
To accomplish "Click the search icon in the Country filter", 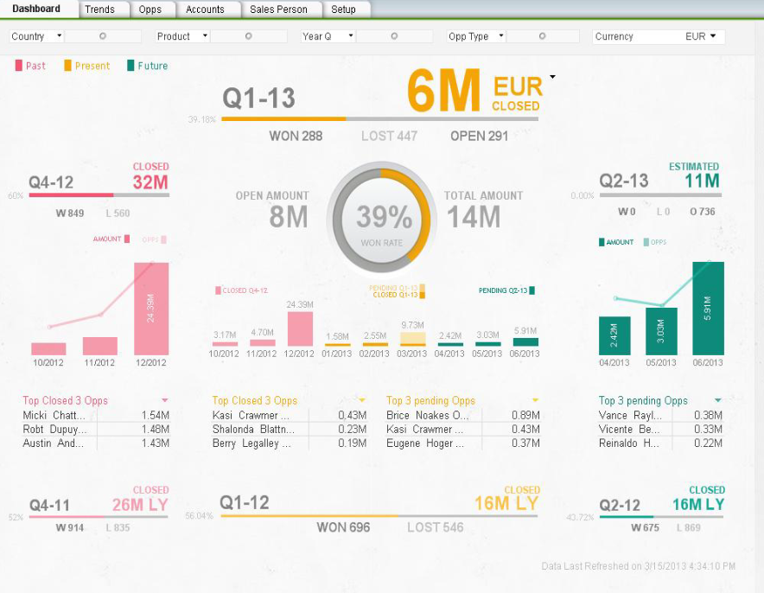I will click(103, 36).
